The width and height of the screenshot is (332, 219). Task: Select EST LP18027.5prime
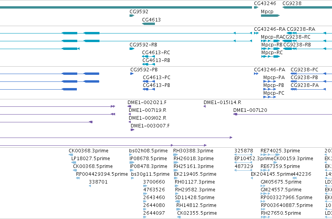91,159
